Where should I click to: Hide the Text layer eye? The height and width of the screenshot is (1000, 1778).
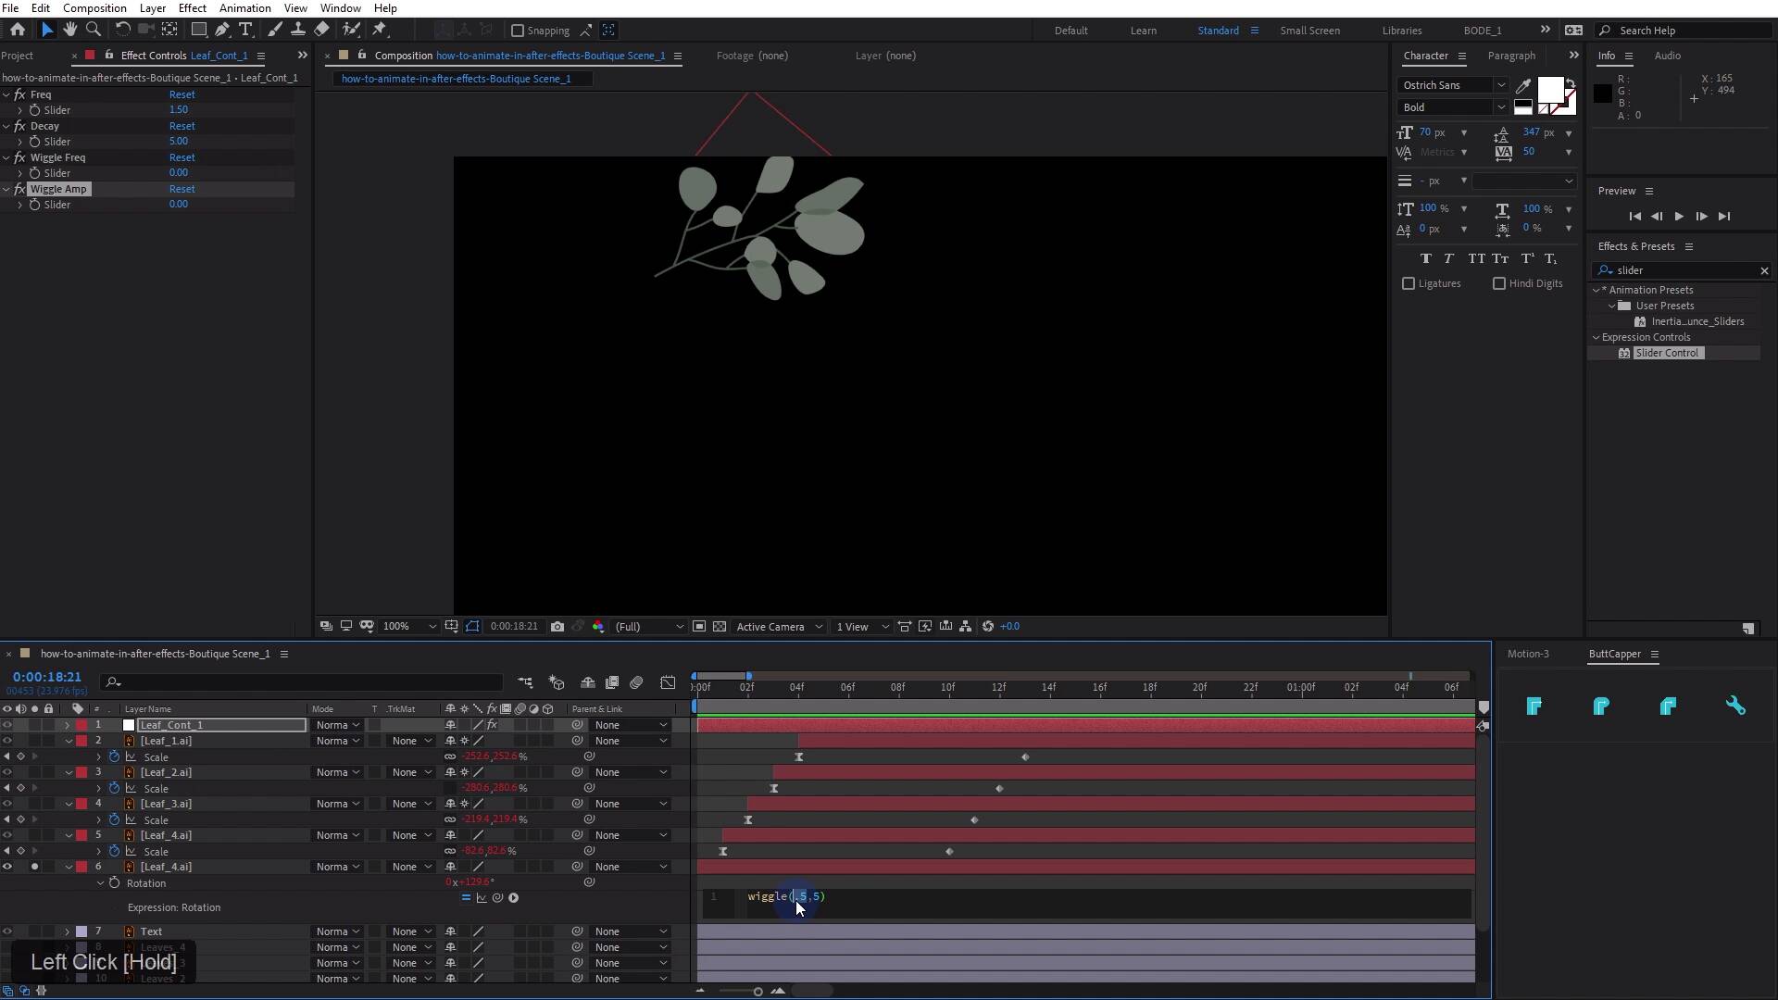[7, 931]
